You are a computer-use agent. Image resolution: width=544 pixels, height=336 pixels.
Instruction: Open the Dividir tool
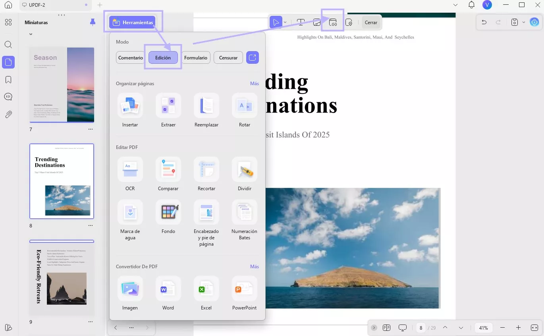click(x=245, y=174)
